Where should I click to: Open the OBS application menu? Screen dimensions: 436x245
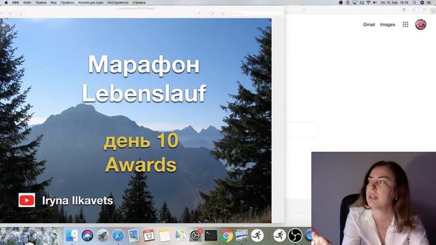pos(16,3)
